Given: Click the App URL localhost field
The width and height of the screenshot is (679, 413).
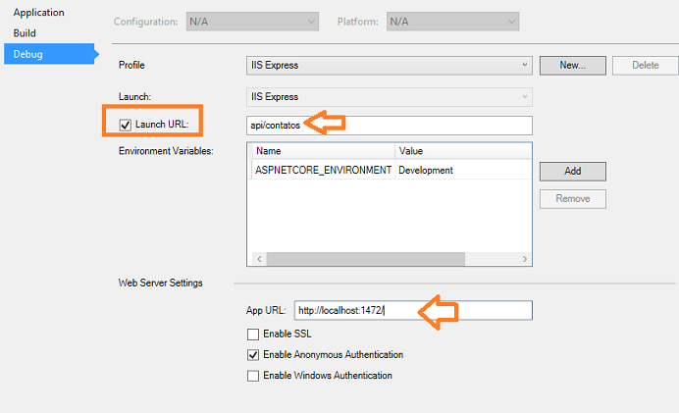Looking at the screenshot, I should tap(413, 310).
